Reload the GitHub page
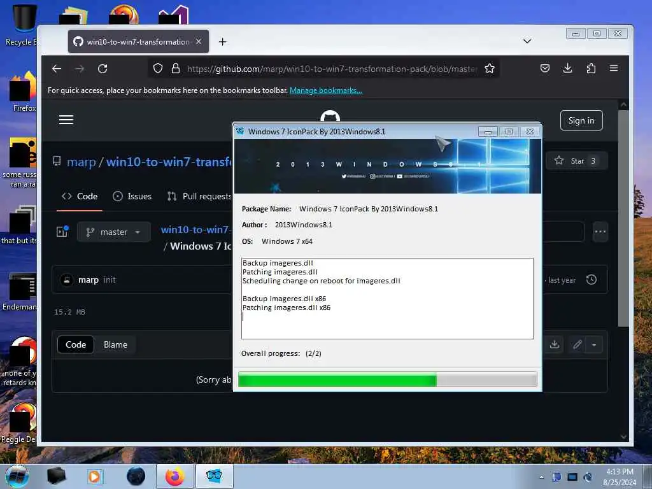This screenshot has width=652, height=489. tap(103, 69)
